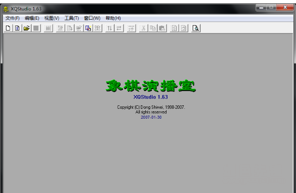Open the 窗口(W) menu
The height and width of the screenshot is (193, 296).
pyautogui.click(x=92, y=18)
